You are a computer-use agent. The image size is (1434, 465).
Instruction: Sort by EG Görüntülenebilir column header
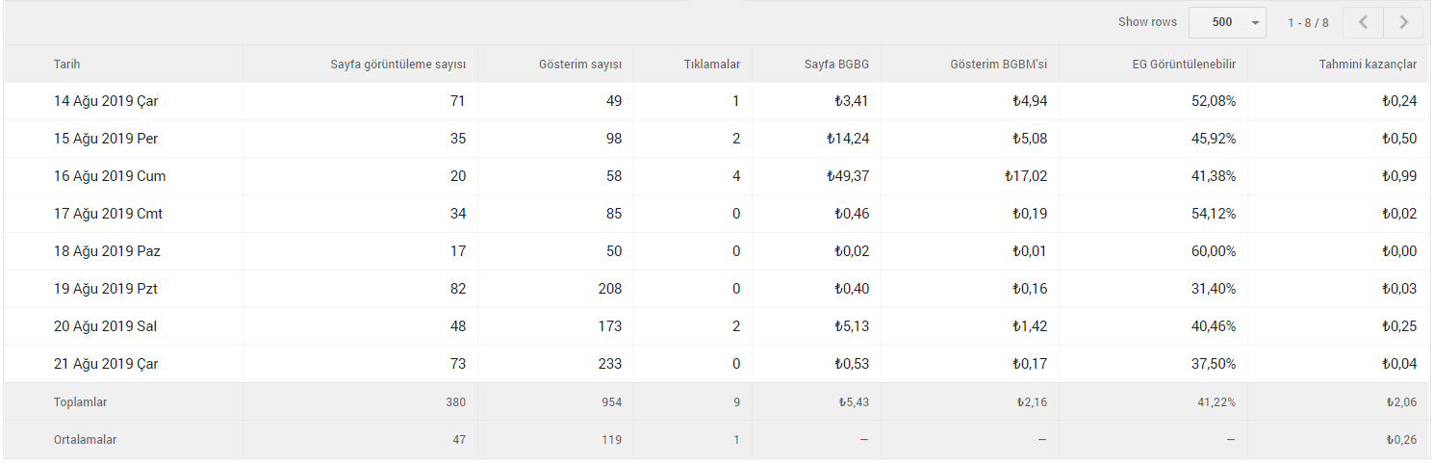(1184, 65)
